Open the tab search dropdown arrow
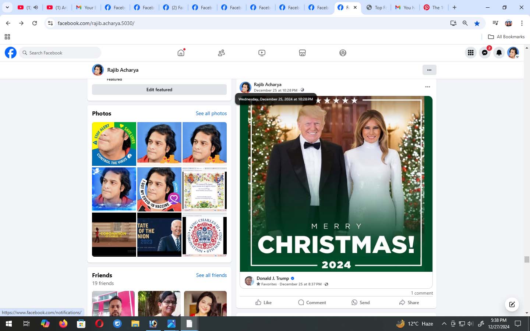This screenshot has height=331, width=530. tap(7, 7)
